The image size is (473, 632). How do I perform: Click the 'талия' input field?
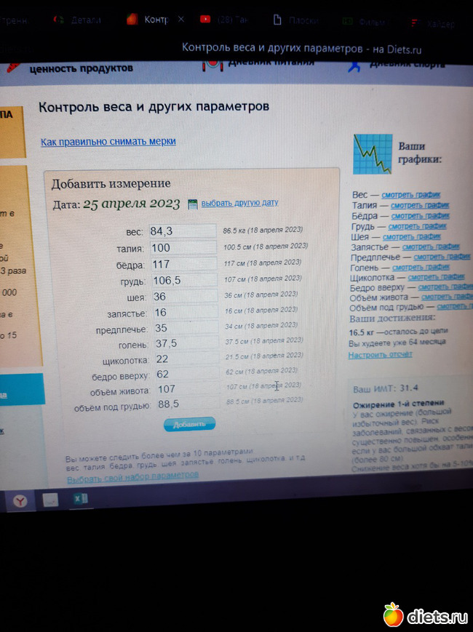[x=182, y=248]
